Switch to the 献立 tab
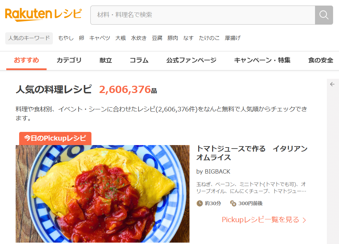The height and width of the screenshot is (244, 339). 106,60
